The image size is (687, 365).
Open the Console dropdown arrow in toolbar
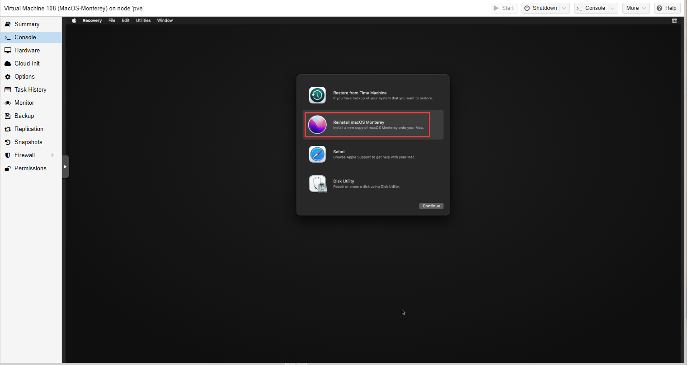point(612,8)
